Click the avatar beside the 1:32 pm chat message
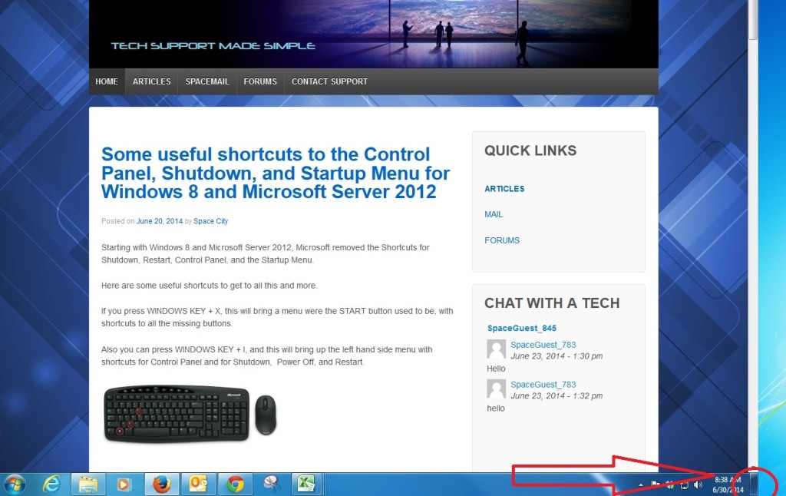786x496 pixels. [x=497, y=389]
